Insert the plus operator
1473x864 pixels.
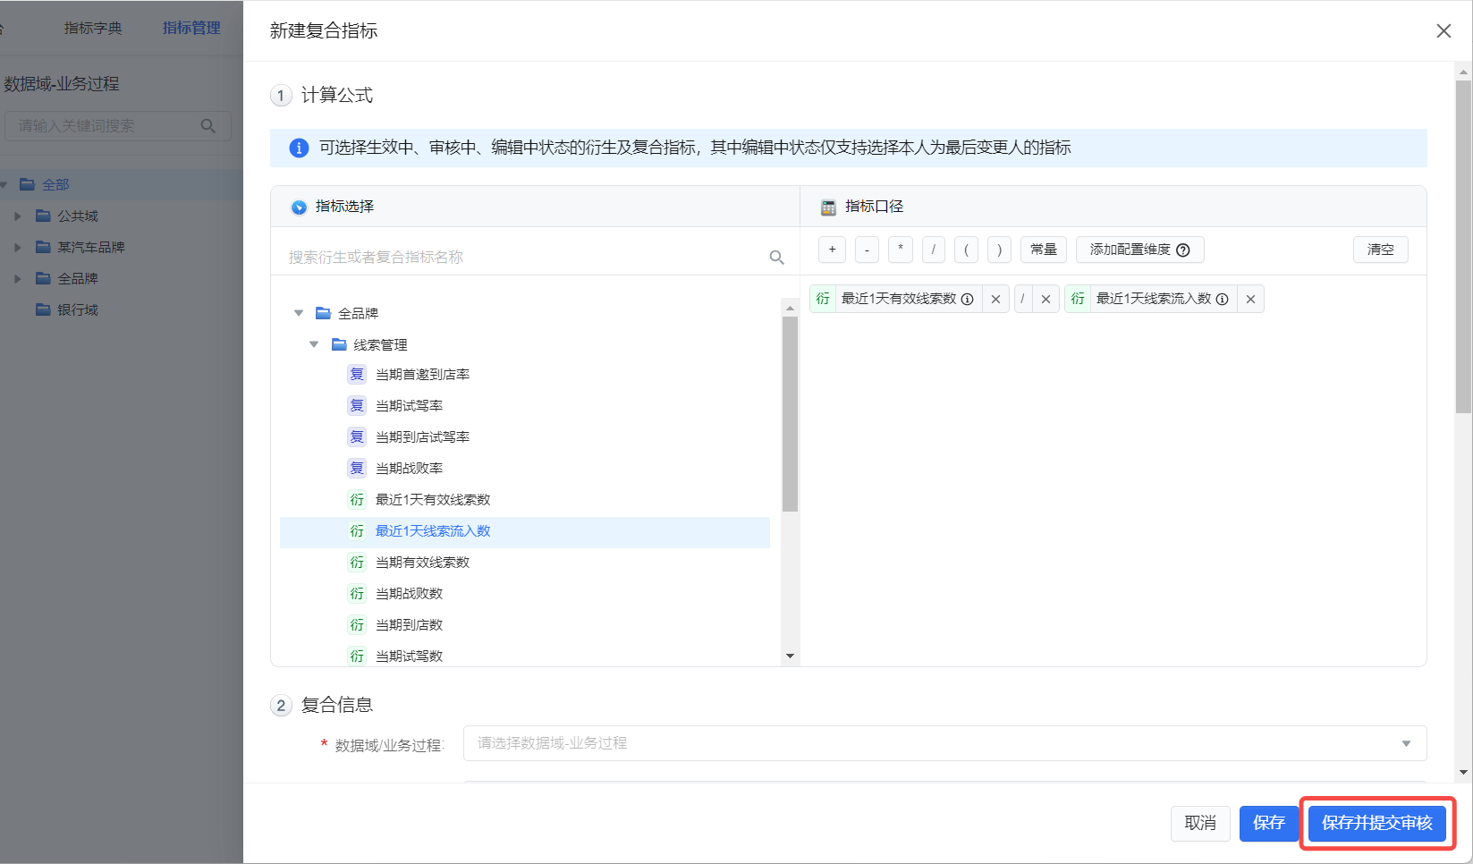pyautogui.click(x=832, y=250)
